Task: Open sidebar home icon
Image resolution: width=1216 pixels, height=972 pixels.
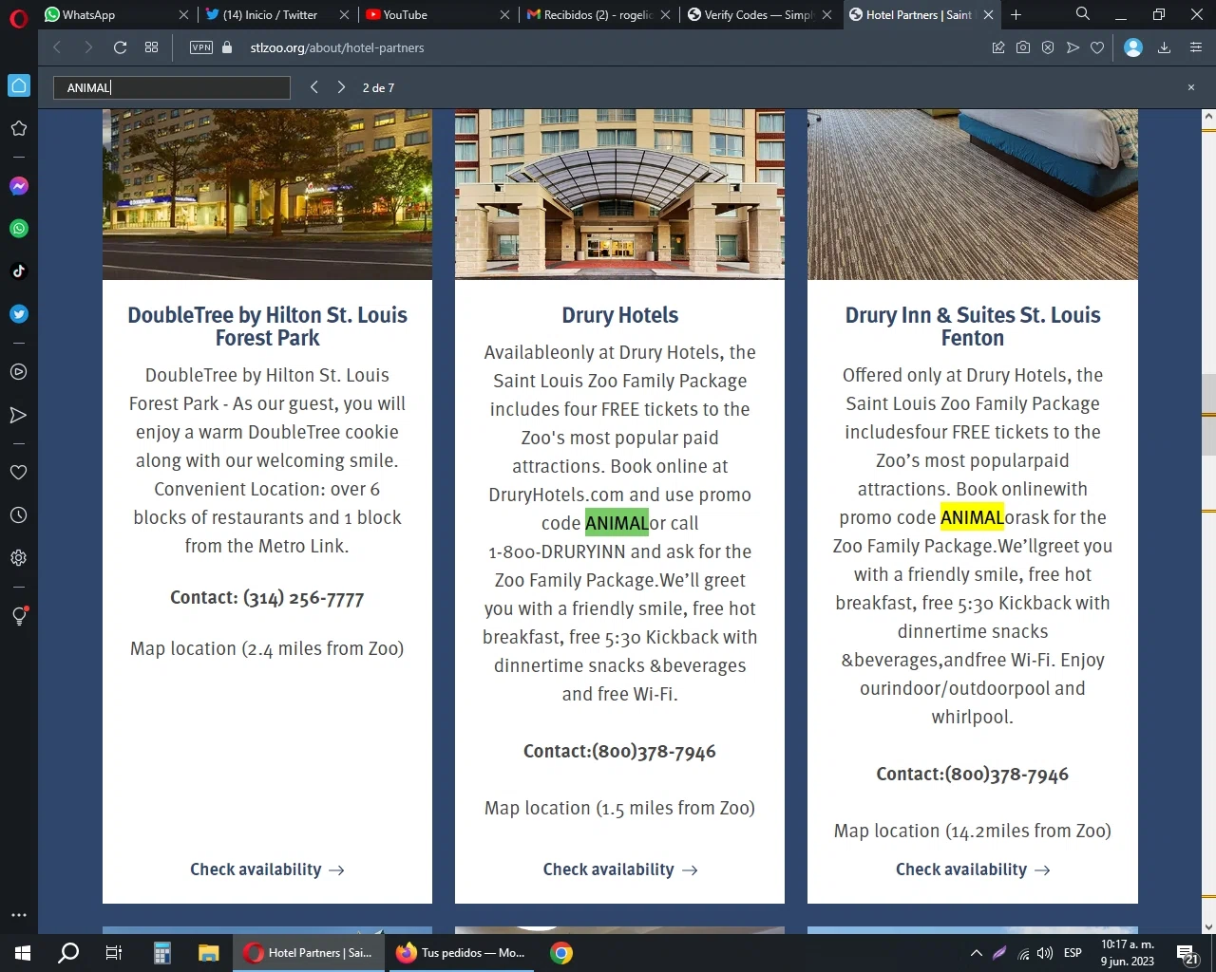Action: click(x=19, y=85)
